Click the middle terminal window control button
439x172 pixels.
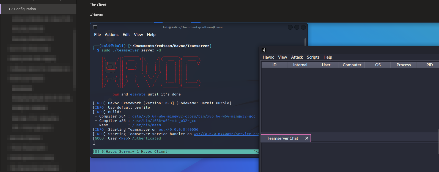[x=297, y=27]
